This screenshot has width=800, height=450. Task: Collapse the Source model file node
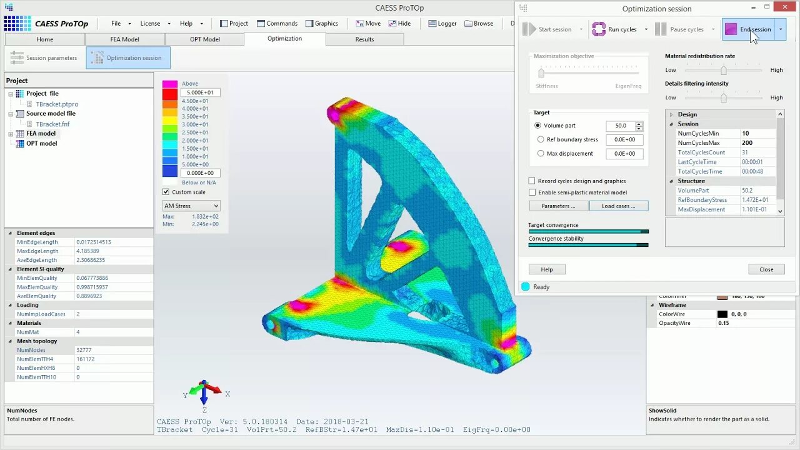point(11,114)
